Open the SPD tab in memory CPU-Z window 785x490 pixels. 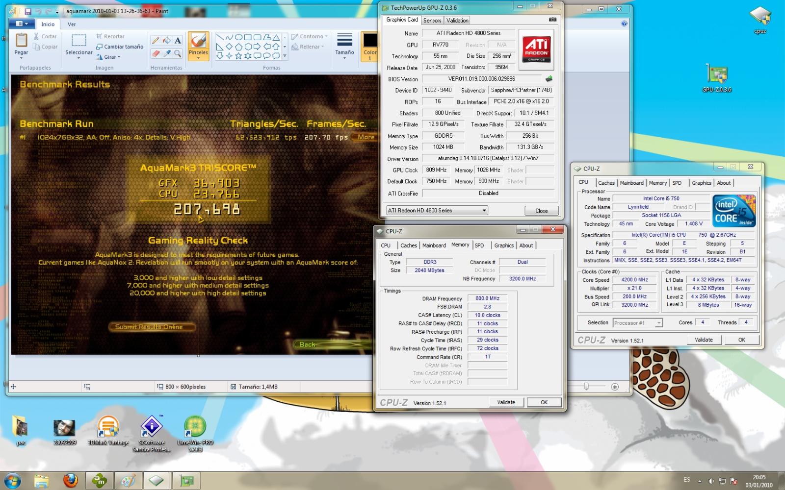tap(479, 245)
